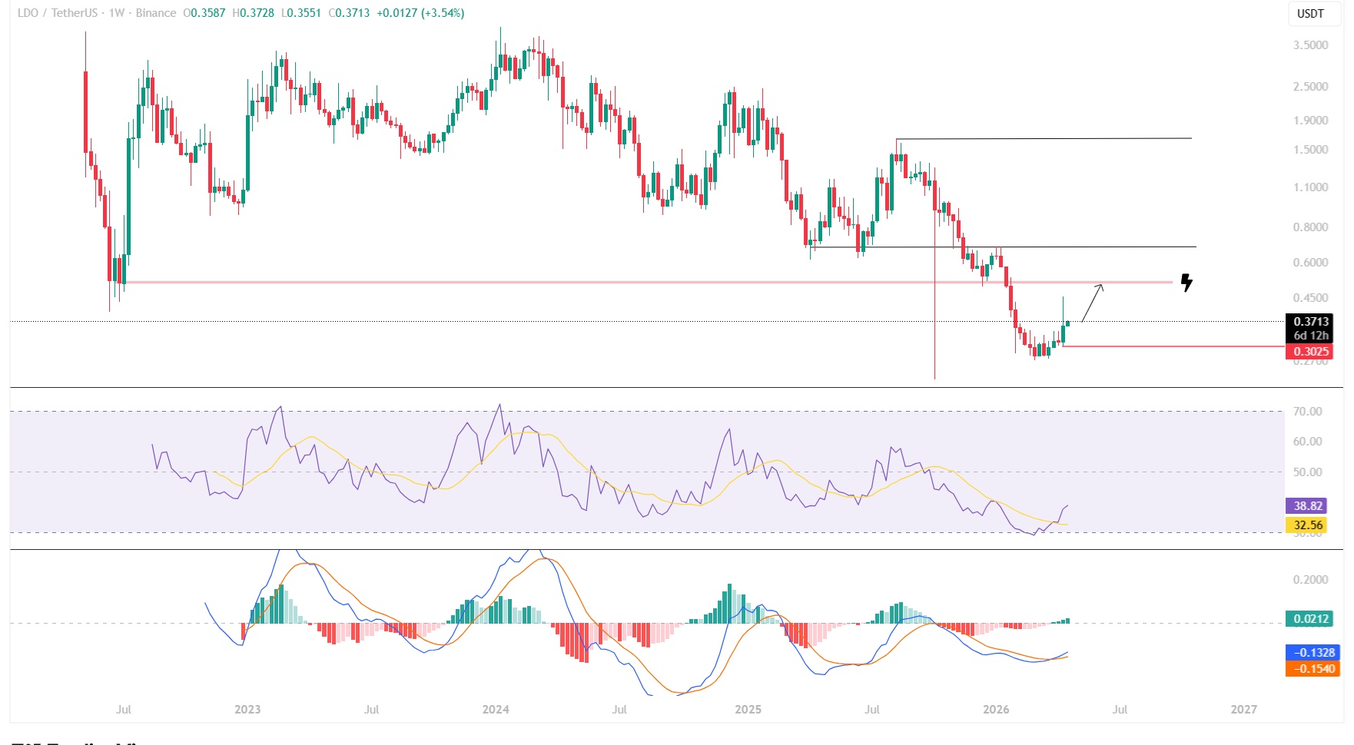Image resolution: width=1354 pixels, height=745 pixels.
Task: Click the LDO / TetherUS symbol title
Action: pyautogui.click(x=59, y=13)
